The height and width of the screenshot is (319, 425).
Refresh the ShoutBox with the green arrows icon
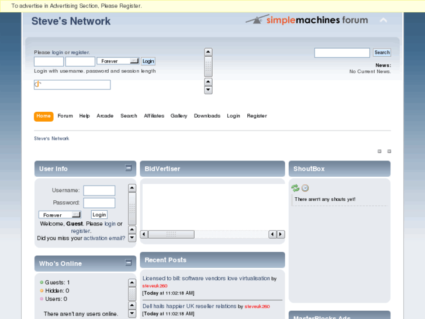click(x=295, y=188)
